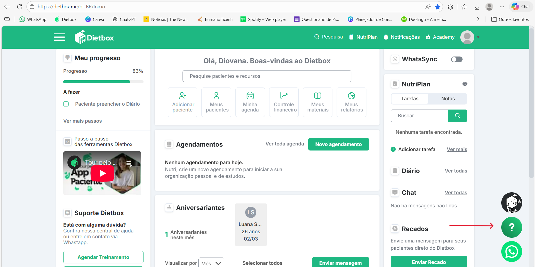Play the Tour pelo App Paciente video
Viewport: 535px width, 267px height.
coord(103,173)
